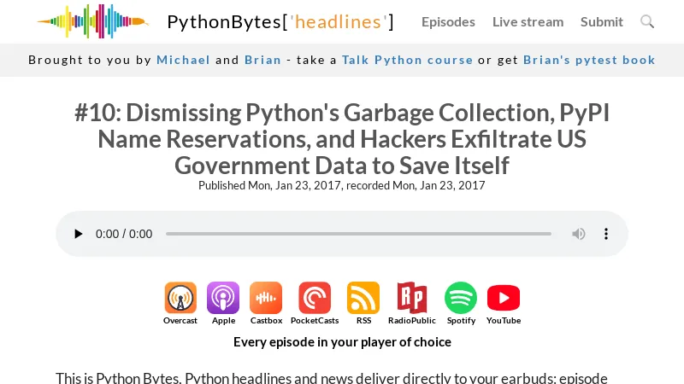The width and height of the screenshot is (684, 384).
Task: Open the PocketCasts icon
Action: [x=315, y=298]
